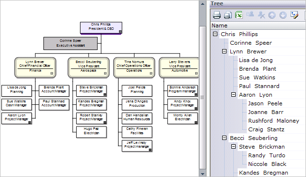Move selected item down with arrow icon
Screen dimensions: 306x177
click(x=283, y=15)
